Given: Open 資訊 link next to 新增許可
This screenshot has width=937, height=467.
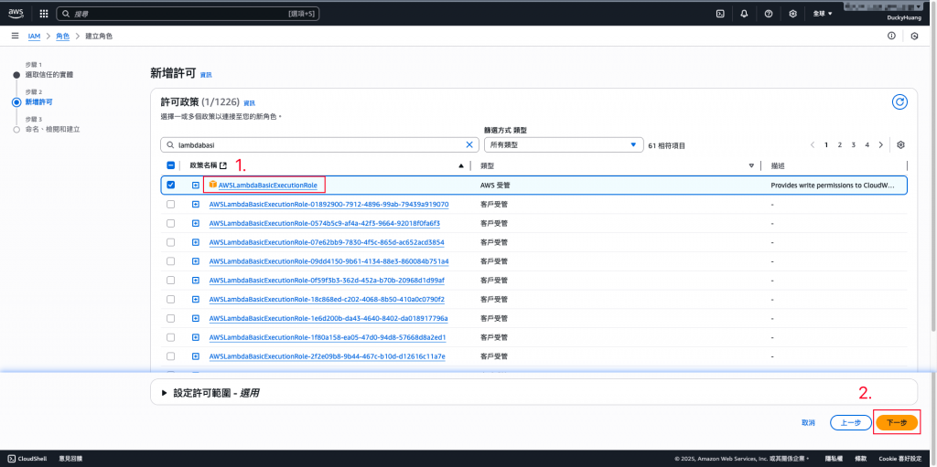Looking at the screenshot, I should point(206,75).
